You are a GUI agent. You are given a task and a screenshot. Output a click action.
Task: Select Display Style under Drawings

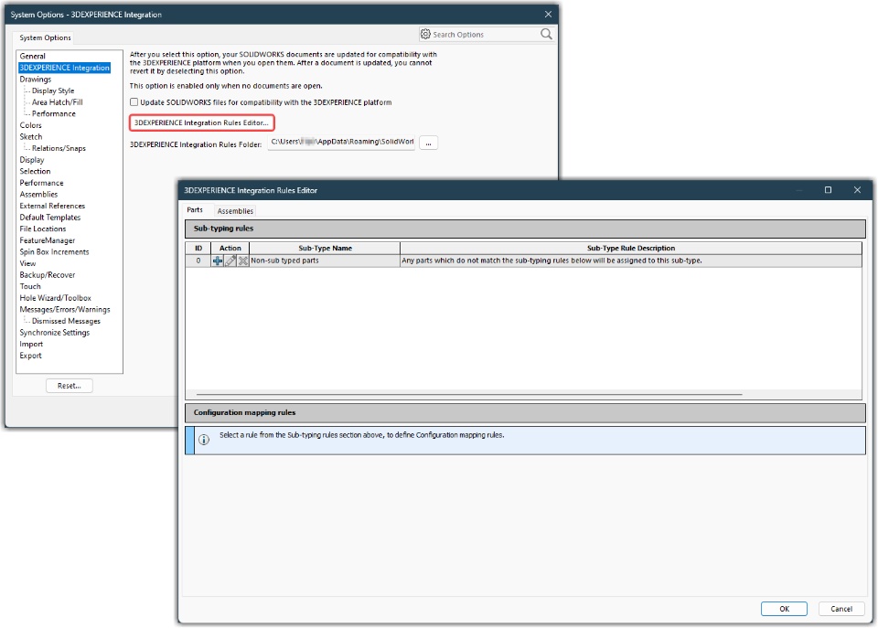click(x=53, y=90)
